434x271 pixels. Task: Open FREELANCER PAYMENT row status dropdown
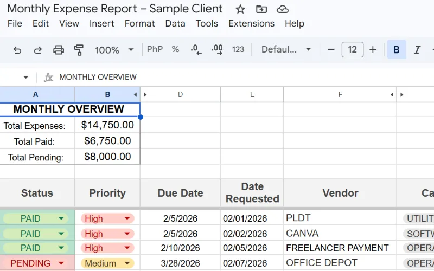coord(61,248)
